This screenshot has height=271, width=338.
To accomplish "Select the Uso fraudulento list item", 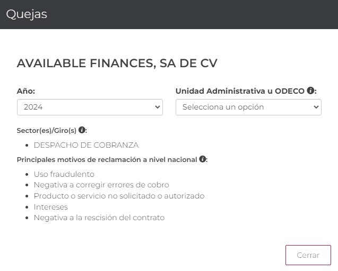I will coord(64,174).
